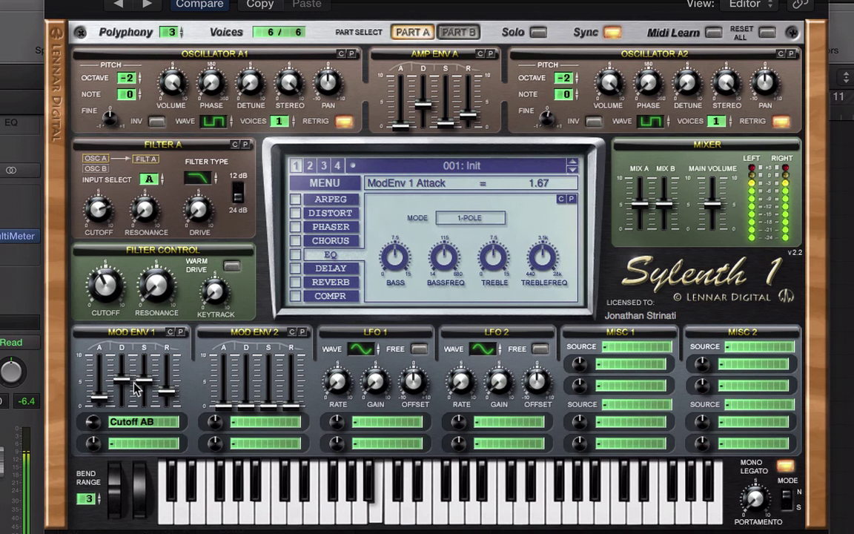This screenshot has width=854, height=534.
Task: Select display page 2 tab
Action: point(310,165)
